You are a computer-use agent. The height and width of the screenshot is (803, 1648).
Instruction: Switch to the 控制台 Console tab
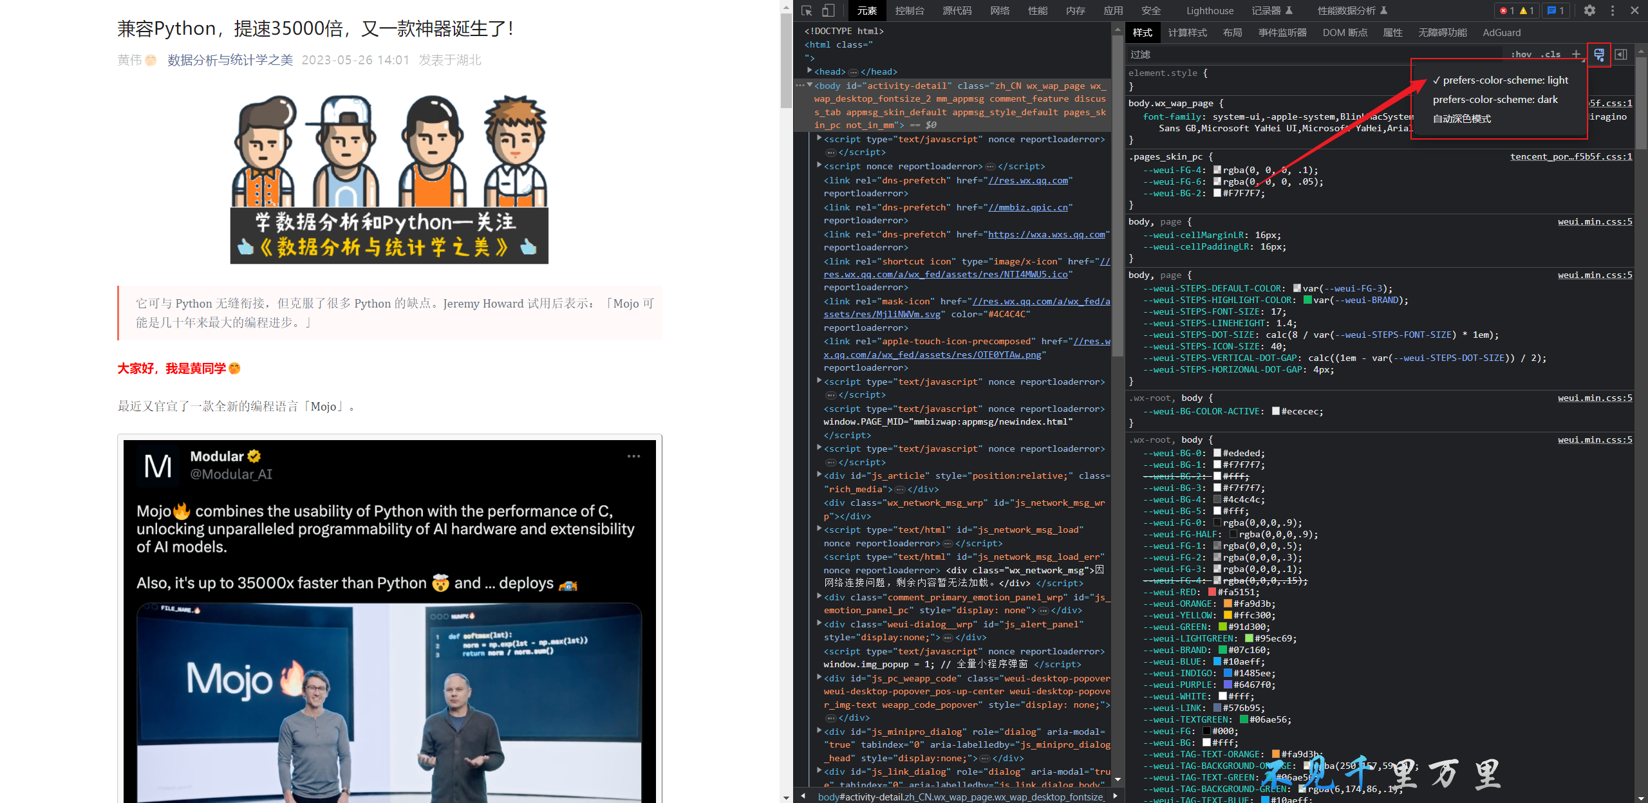point(909,10)
